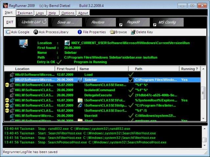The image size is (210, 157).
Task: Click the yellow NEW badge on the http row
Action: (x=7, y=106)
